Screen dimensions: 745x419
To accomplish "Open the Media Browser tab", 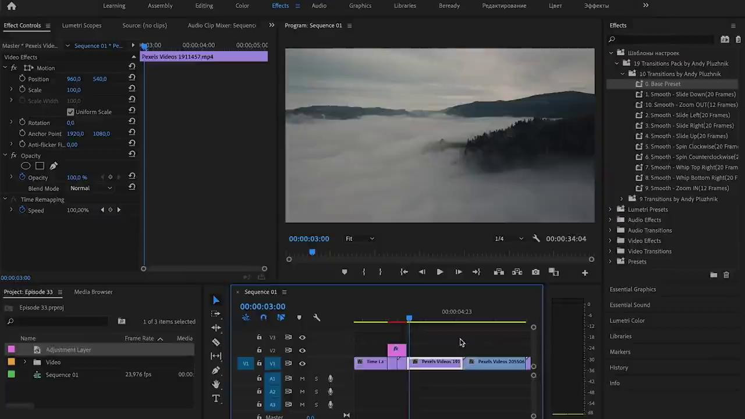I will click(x=93, y=292).
